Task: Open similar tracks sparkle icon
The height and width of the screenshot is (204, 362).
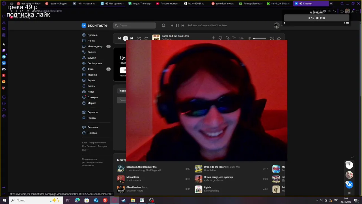Action: click(228, 38)
